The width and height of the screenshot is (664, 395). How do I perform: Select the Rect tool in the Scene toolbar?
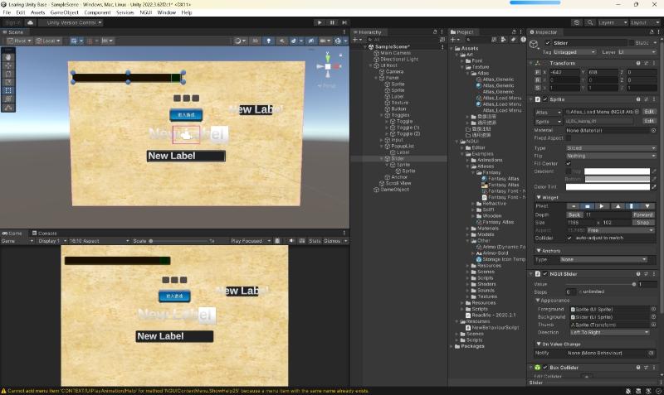pyautogui.click(x=8, y=90)
